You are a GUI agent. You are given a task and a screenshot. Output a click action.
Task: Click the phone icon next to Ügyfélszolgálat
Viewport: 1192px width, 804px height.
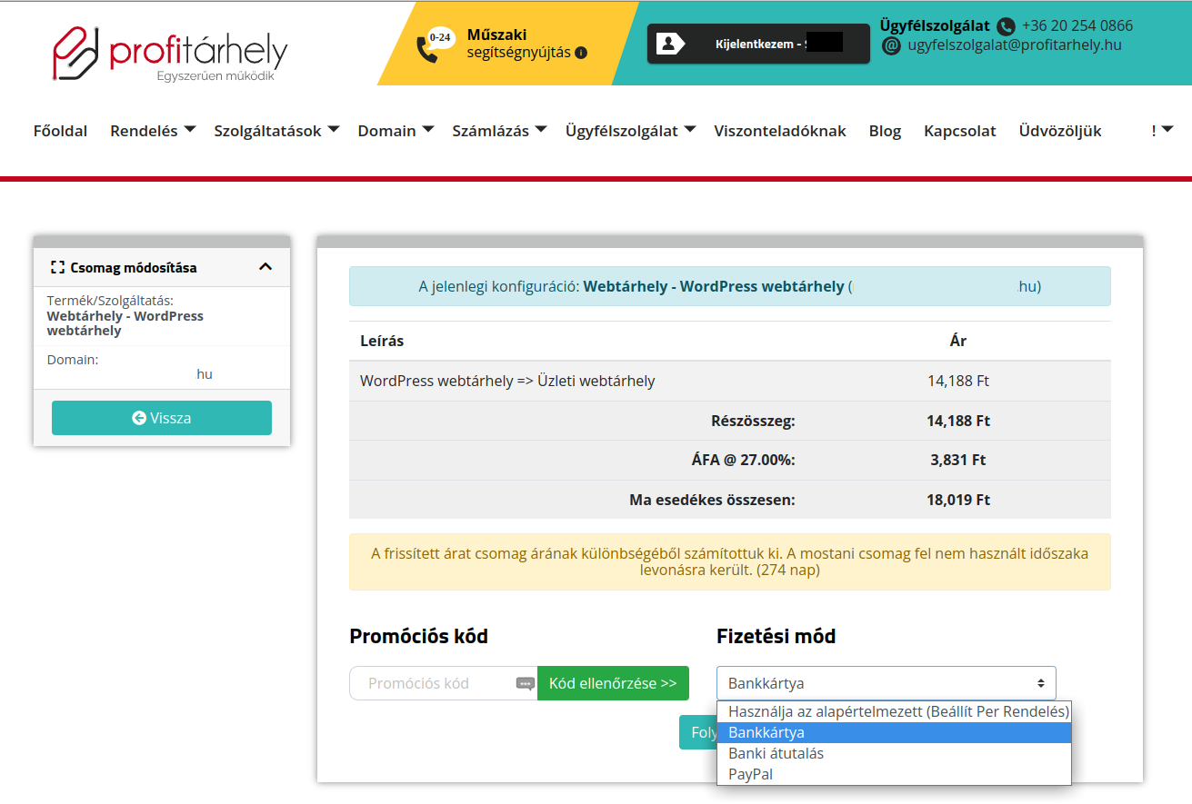(x=1006, y=26)
